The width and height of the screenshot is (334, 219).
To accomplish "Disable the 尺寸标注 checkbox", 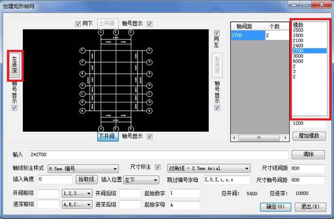I will click(157, 168).
